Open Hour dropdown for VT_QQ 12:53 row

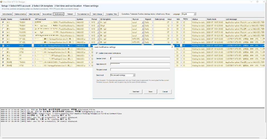point(172,42)
